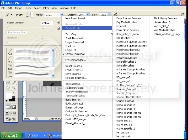
Task: Select the Eyedropper tool
Action: (14, 83)
